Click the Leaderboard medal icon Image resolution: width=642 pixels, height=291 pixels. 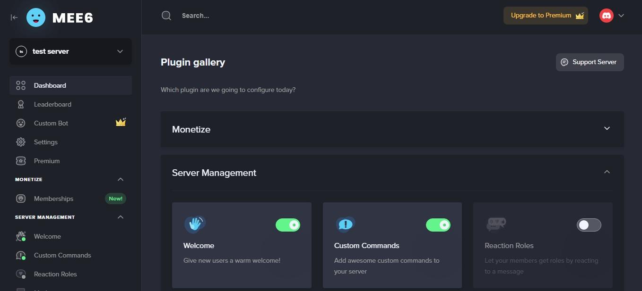click(21, 104)
